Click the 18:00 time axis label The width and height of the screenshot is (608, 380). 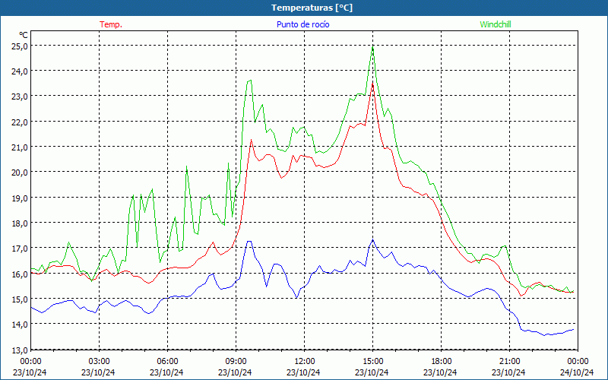tap(441, 362)
